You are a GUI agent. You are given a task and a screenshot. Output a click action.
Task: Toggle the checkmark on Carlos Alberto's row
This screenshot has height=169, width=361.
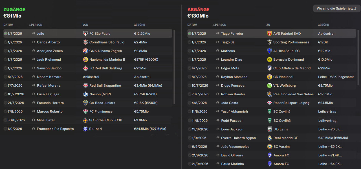(6, 42)
